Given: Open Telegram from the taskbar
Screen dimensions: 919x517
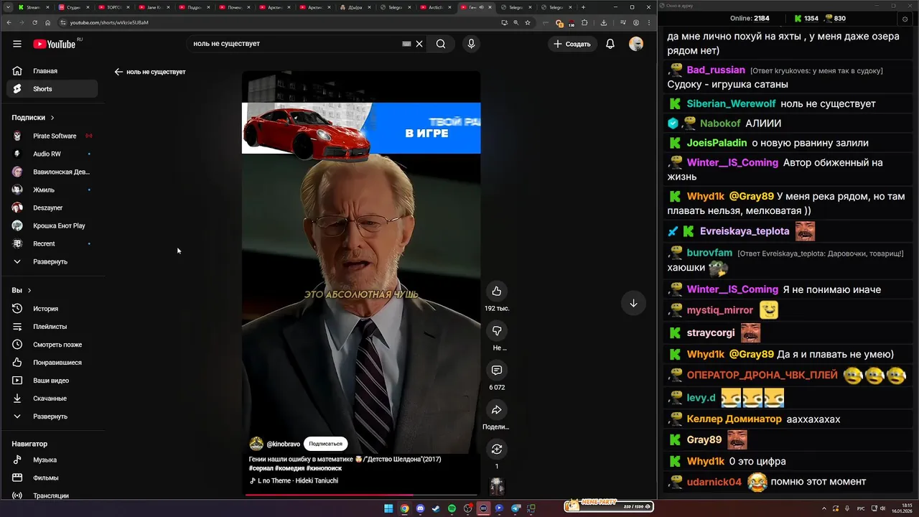Looking at the screenshot, I should [515, 508].
